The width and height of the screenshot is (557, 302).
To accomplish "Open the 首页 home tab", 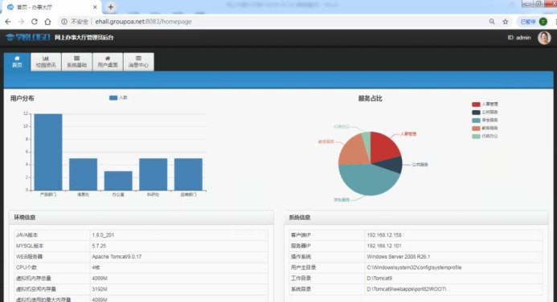I will click(x=17, y=62).
